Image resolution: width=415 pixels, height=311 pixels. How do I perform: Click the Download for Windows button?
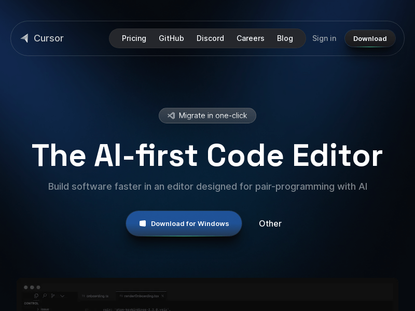tap(184, 223)
